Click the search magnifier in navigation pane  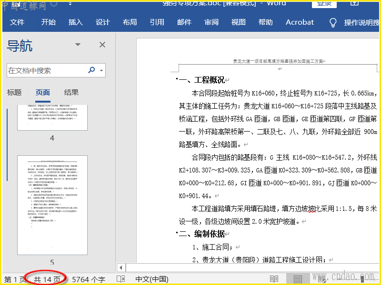pos(92,70)
